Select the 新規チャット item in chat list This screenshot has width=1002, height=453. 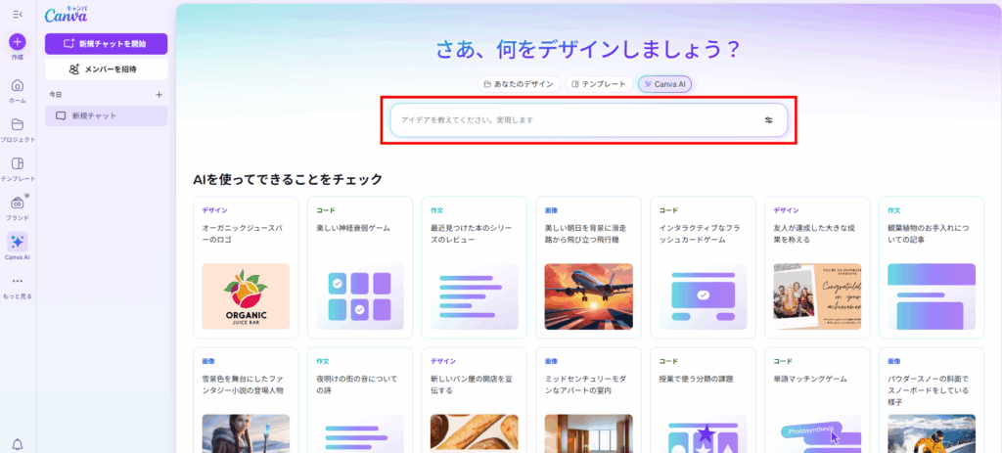pyautogui.click(x=106, y=115)
